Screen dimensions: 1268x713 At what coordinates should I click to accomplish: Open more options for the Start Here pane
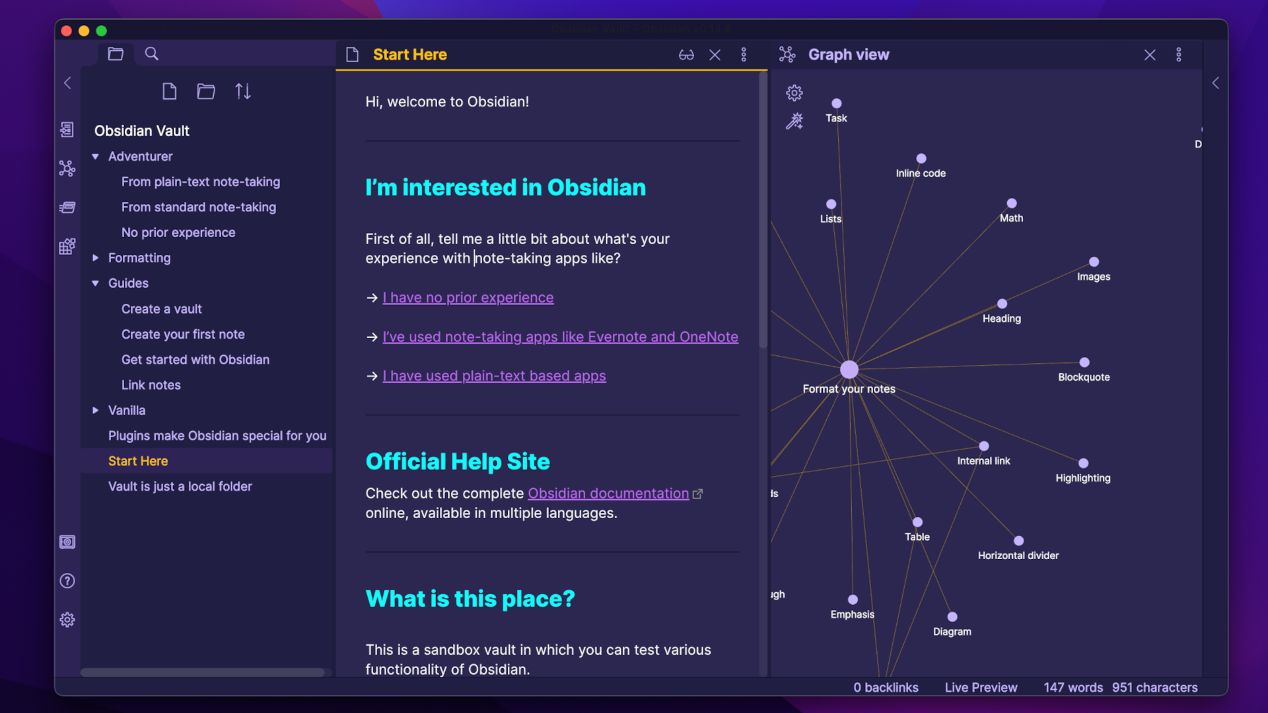click(744, 55)
